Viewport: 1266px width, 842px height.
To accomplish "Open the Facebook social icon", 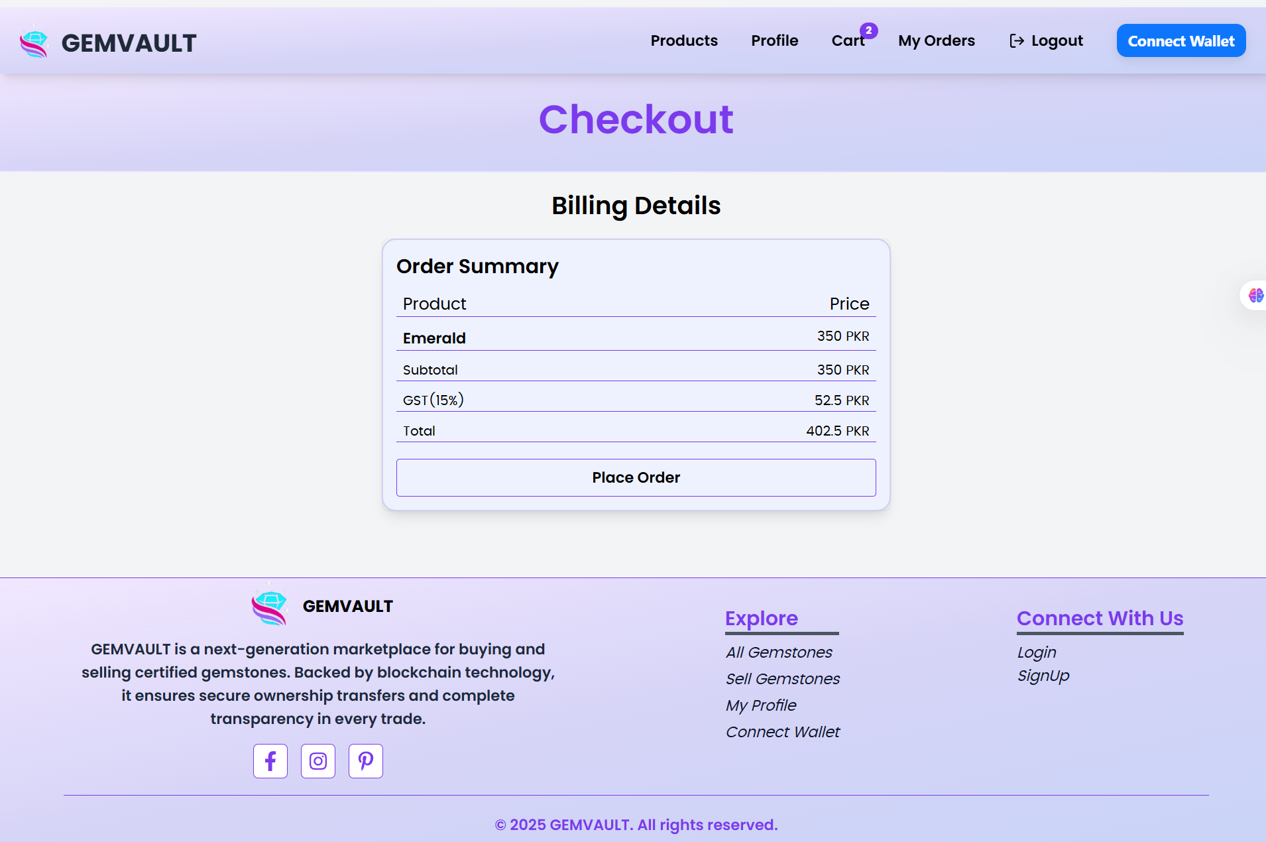I will (270, 761).
